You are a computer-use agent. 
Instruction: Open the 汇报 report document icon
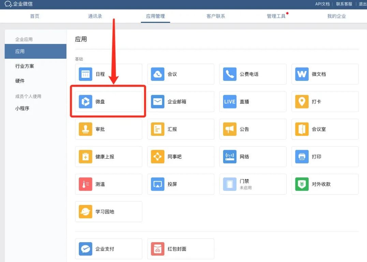[x=158, y=129]
